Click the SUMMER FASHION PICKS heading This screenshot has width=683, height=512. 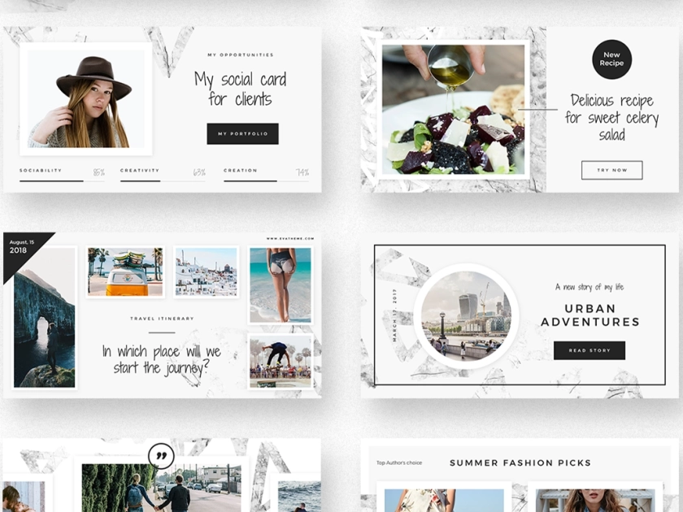coord(520,462)
